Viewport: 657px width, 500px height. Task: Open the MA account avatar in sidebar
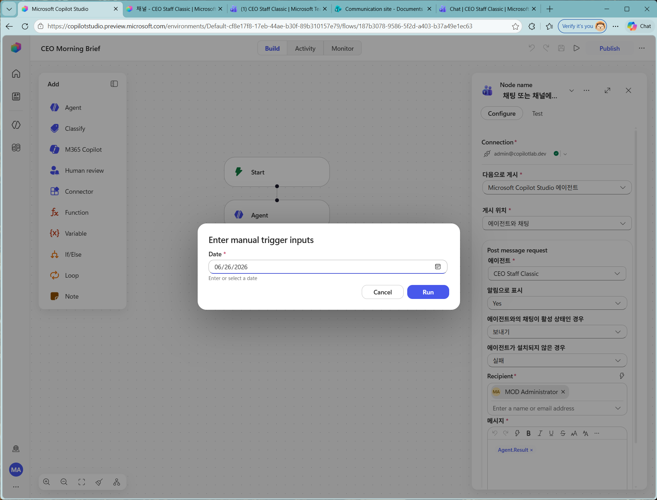click(16, 470)
